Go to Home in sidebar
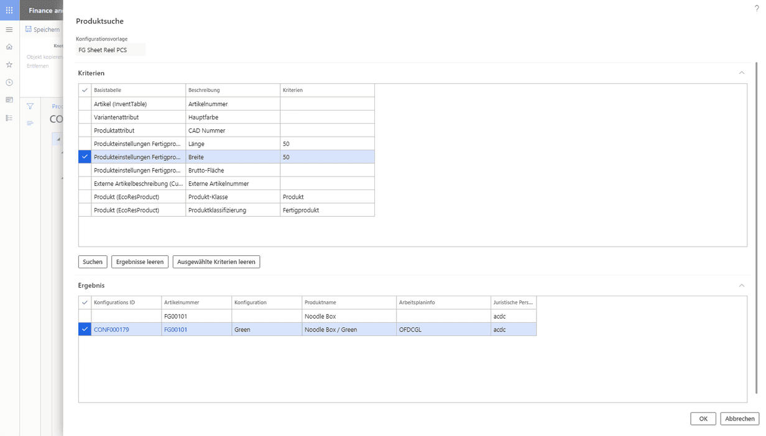766x436 pixels. click(9, 47)
